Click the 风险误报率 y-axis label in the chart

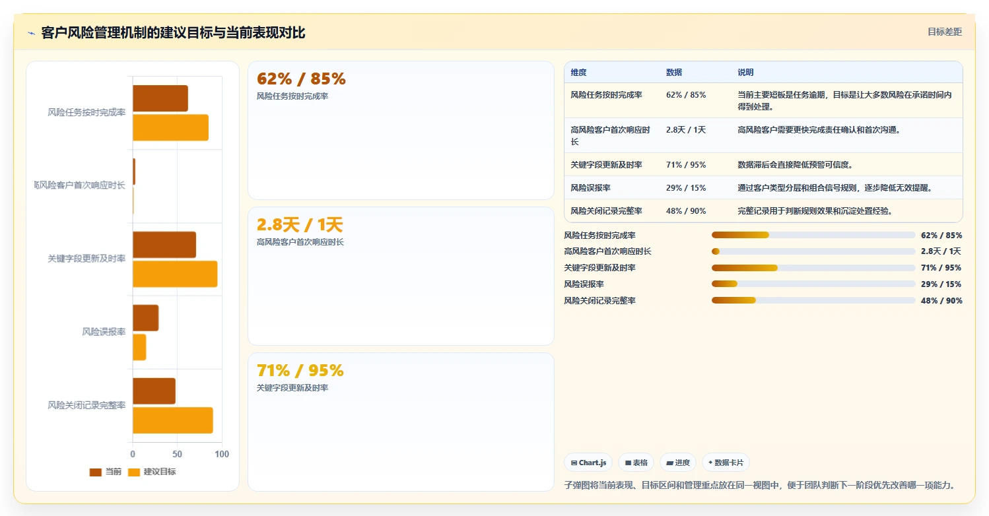(104, 332)
